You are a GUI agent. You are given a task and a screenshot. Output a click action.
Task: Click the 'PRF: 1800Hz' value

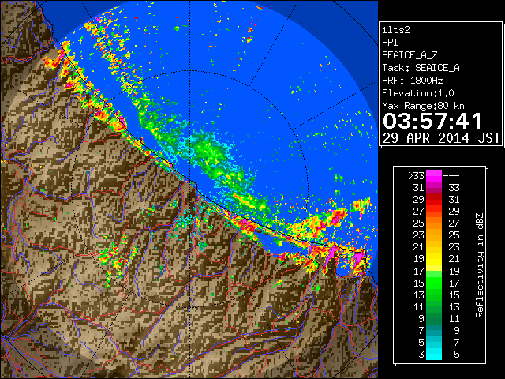tap(412, 81)
